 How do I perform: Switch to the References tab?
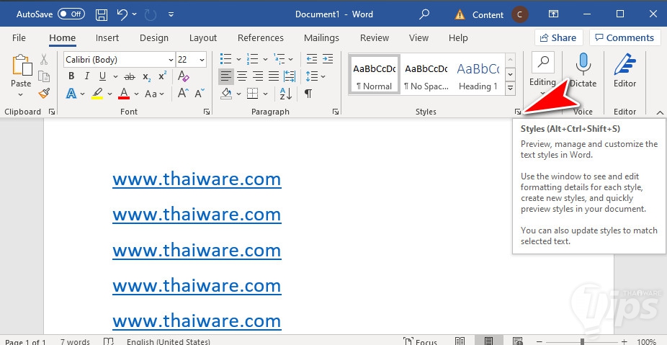tap(260, 38)
